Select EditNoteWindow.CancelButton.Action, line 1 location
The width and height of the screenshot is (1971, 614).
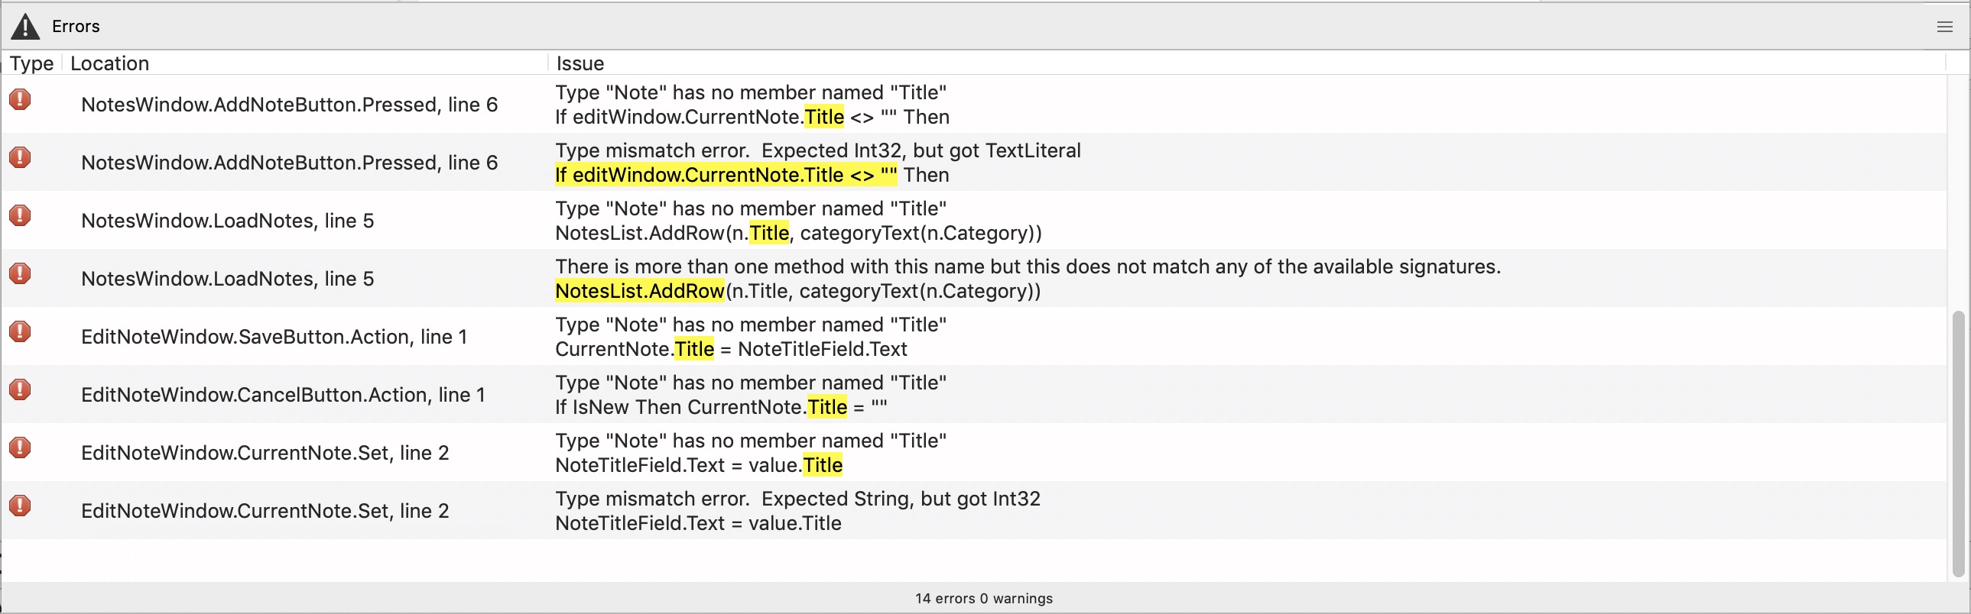click(283, 395)
